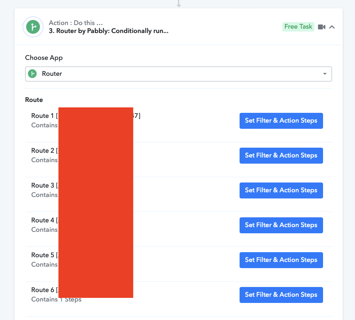
Task: Collapse the Router step with chevron up
Action: click(332, 27)
